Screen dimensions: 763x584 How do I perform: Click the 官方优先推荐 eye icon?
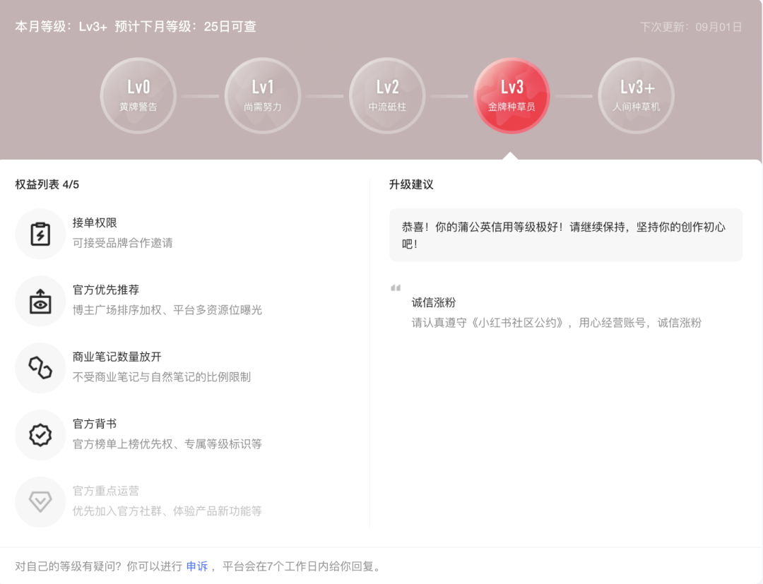[x=40, y=301]
